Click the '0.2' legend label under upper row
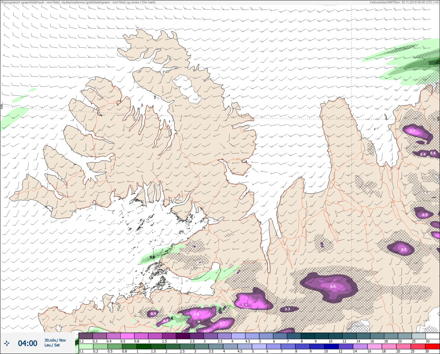This screenshot has width=440, height=354. pyautogui.click(x=81, y=341)
